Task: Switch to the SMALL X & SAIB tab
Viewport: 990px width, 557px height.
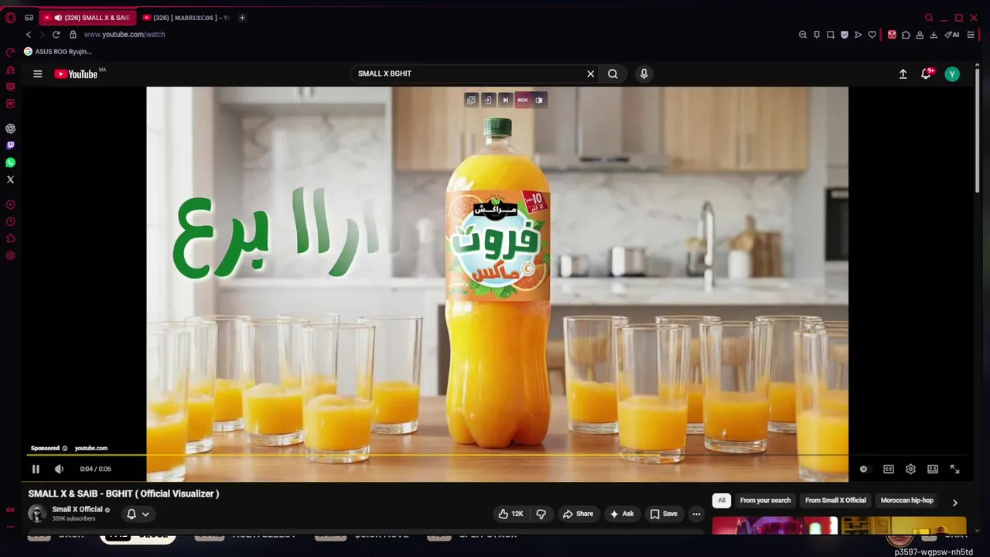Action: pyautogui.click(x=86, y=18)
